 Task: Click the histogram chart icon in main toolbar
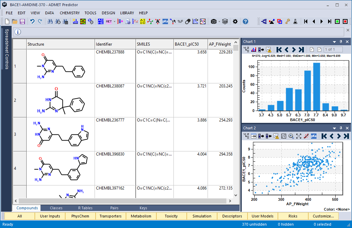75,21
